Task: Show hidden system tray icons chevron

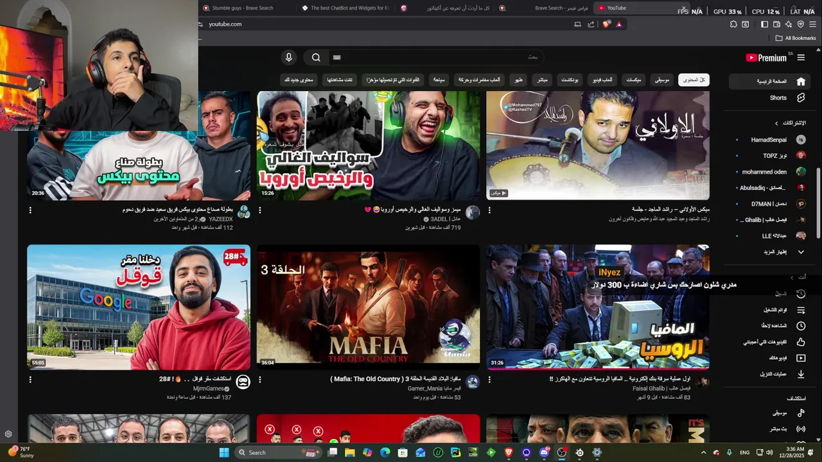Action: tap(704, 452)
